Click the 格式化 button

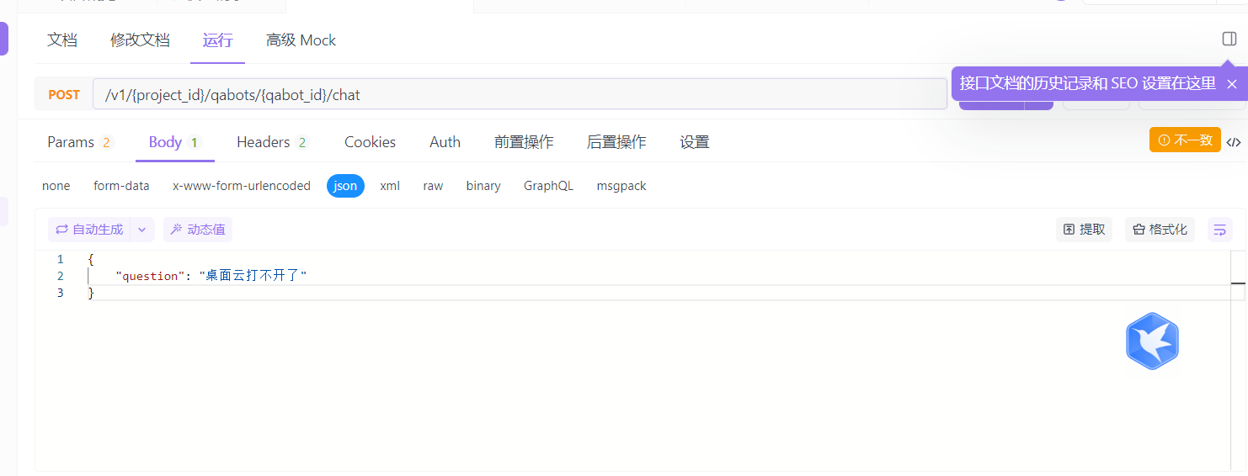point(1160,230)
